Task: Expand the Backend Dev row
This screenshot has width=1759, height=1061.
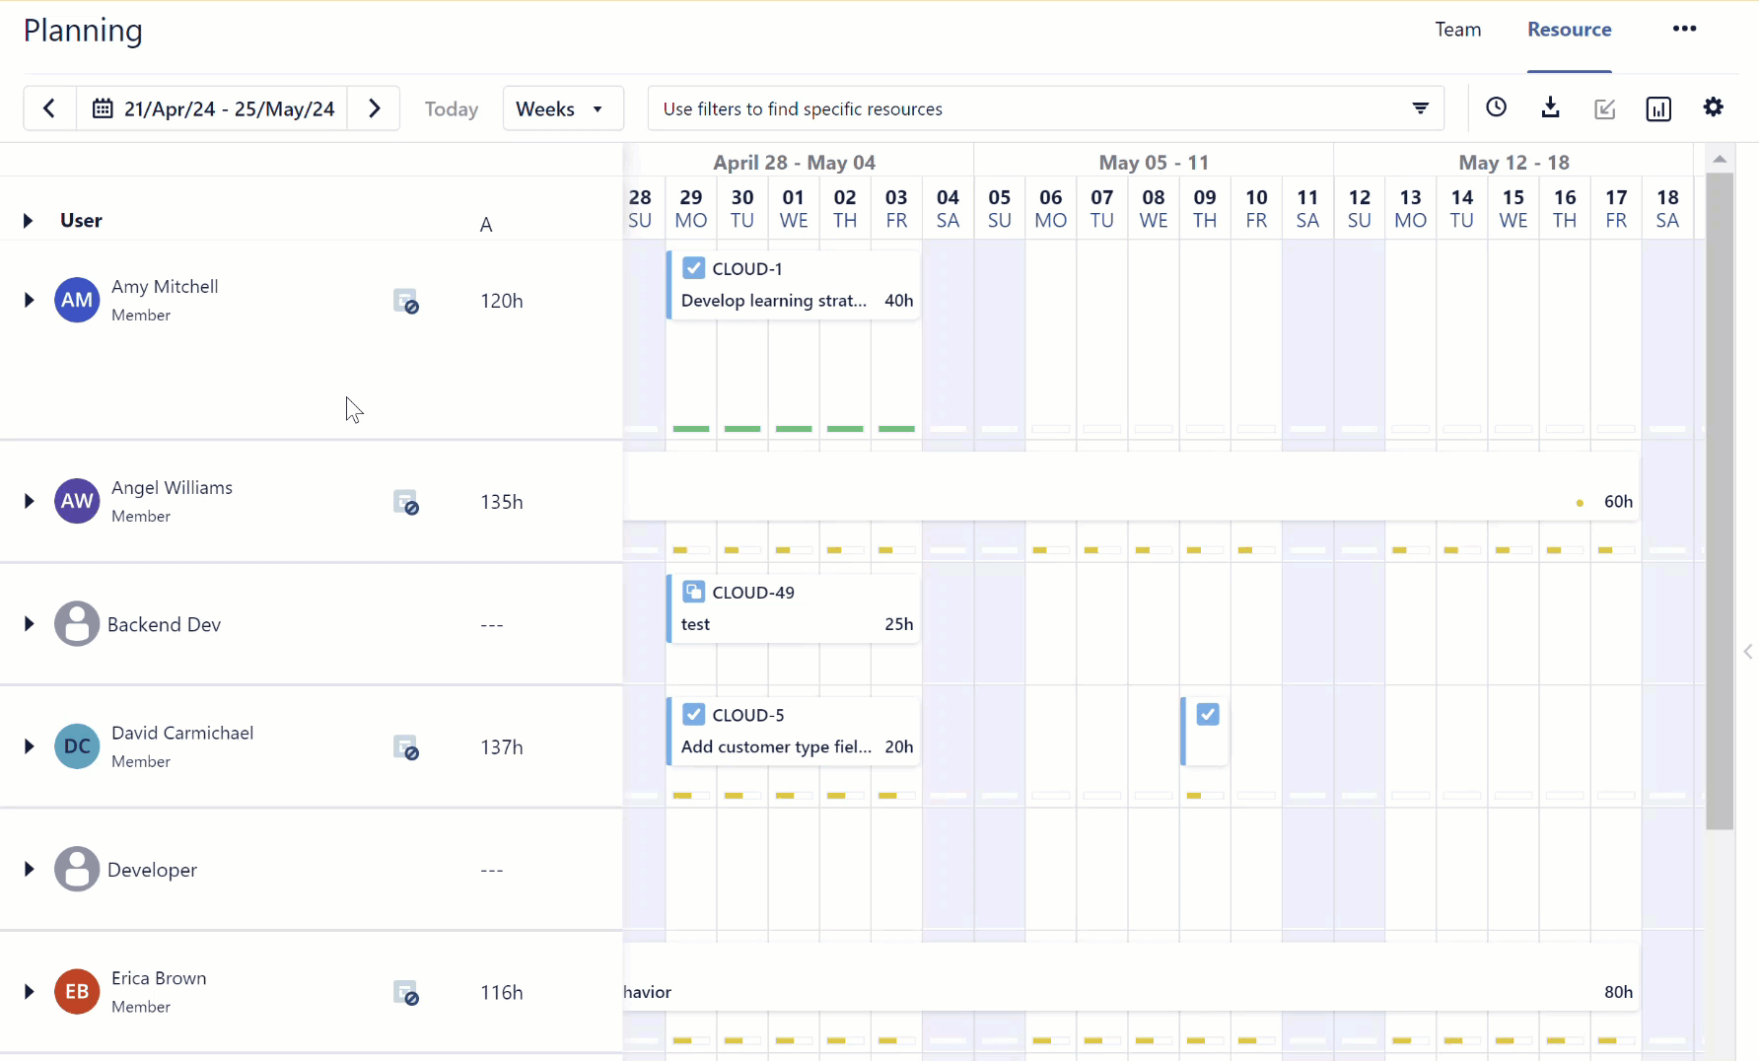Action: (28, 623)
